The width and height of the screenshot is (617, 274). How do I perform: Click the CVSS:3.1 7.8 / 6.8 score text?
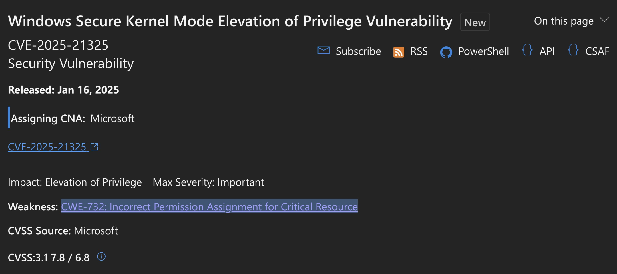pos(49,257)
